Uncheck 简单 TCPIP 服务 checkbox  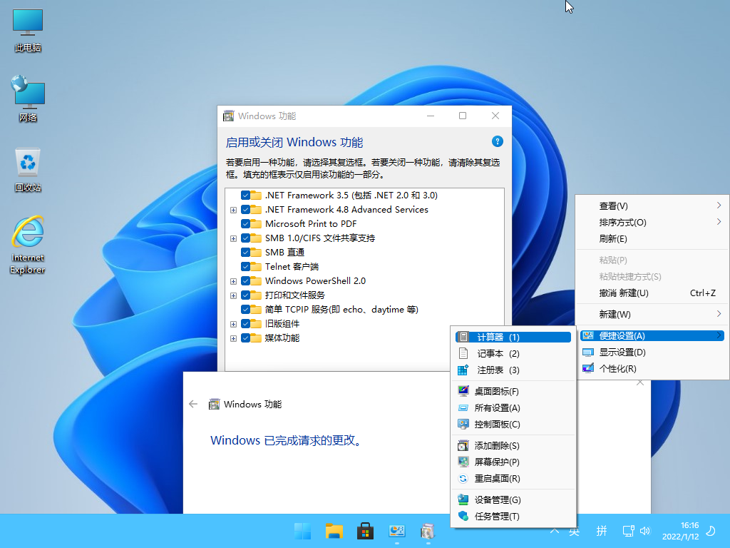pos(245,310)
